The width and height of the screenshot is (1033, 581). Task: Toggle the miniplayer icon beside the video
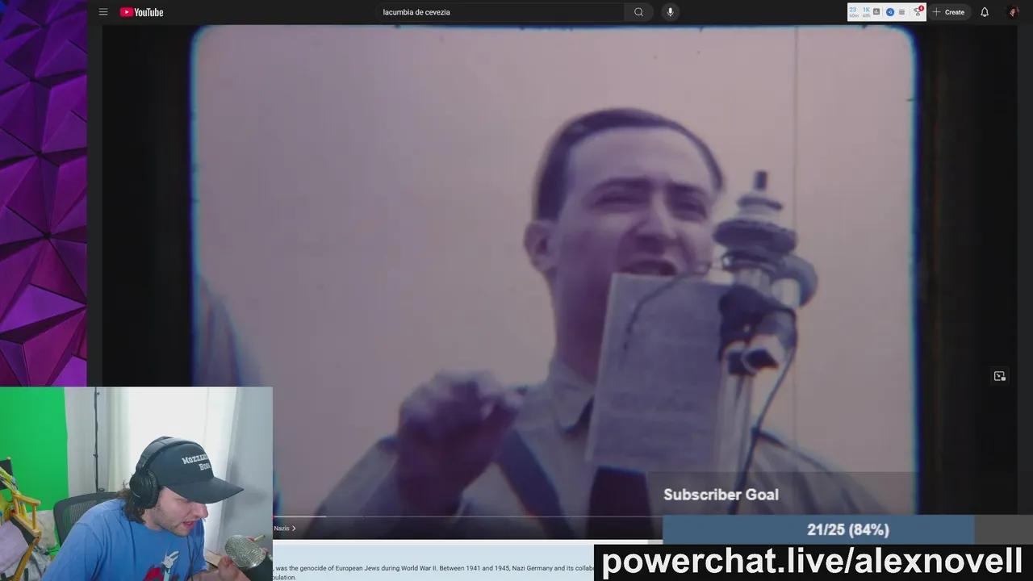click(x=1000, y=376)
